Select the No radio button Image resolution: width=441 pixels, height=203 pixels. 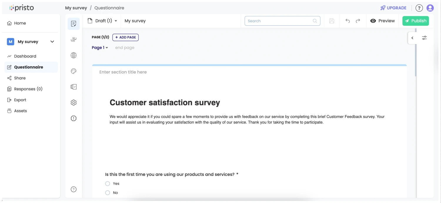pyautogui.click(x=108, y=193)
